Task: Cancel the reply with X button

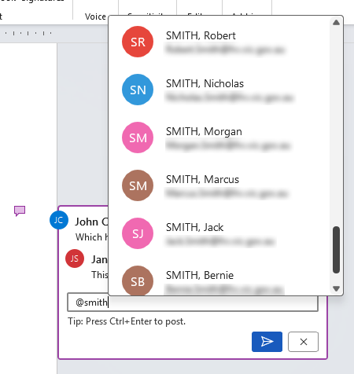Action: [x=304, y=342]
